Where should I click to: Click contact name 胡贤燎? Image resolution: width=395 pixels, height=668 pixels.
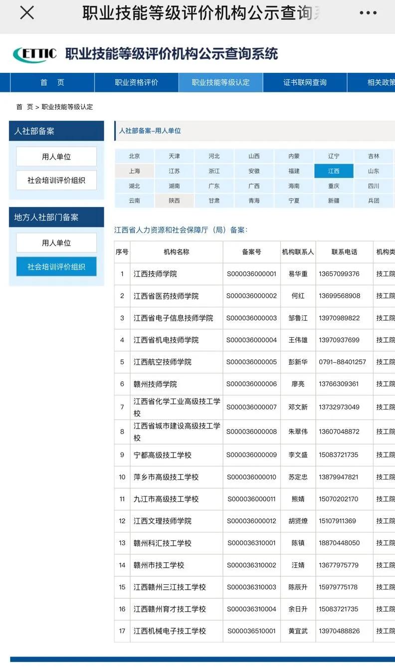[x=298, y=521]
